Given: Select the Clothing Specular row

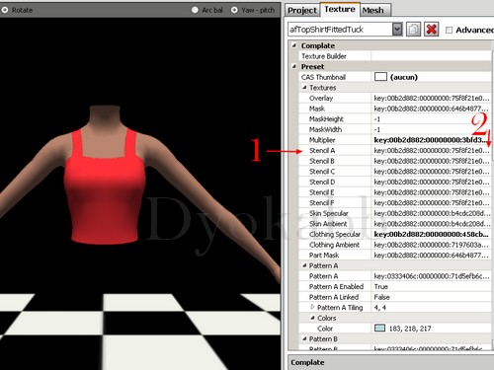Looking at the screenshot, I should coord(395,234).
